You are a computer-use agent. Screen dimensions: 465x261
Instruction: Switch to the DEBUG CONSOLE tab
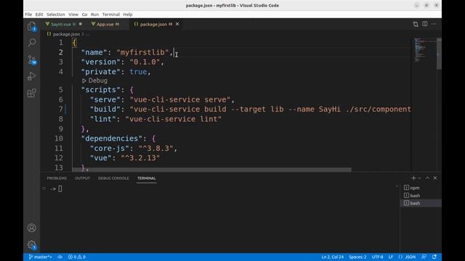[x=113, y=178]
